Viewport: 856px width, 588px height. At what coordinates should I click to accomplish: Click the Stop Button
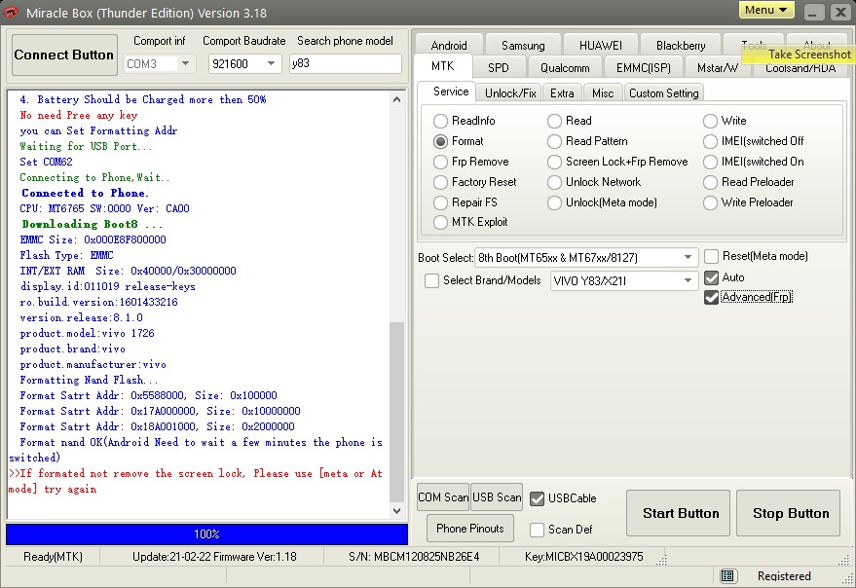[788, 513]
